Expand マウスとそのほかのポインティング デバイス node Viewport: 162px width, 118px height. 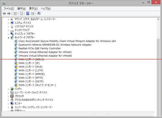click(x=8, y=100)
